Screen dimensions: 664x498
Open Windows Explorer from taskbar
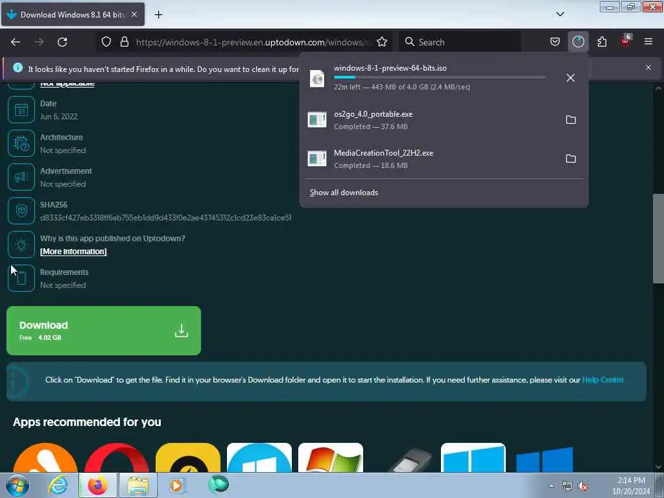point(137,485)
